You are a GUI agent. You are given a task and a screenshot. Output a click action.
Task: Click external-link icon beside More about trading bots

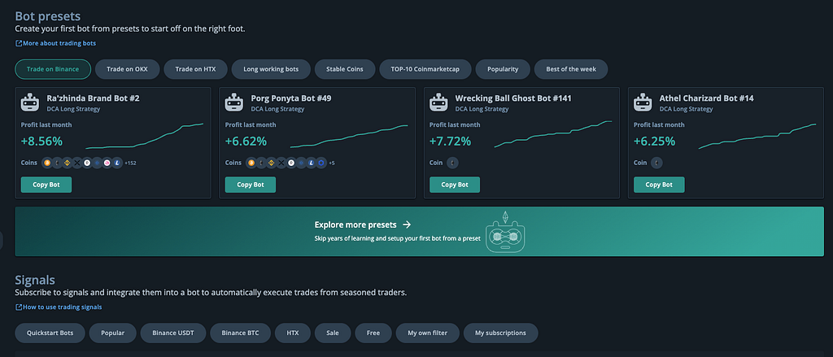pyautogui.click(x=19, y=43)
